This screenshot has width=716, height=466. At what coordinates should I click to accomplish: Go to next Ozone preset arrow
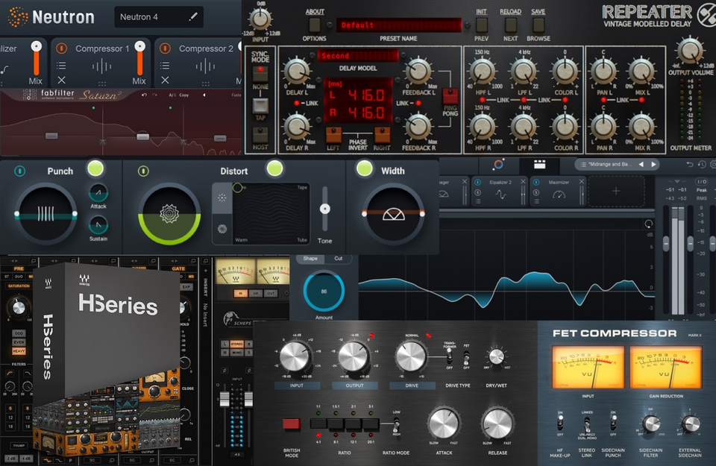tap(653, 164)
